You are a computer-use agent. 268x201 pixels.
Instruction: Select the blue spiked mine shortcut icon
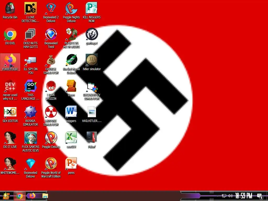(30, 112)
